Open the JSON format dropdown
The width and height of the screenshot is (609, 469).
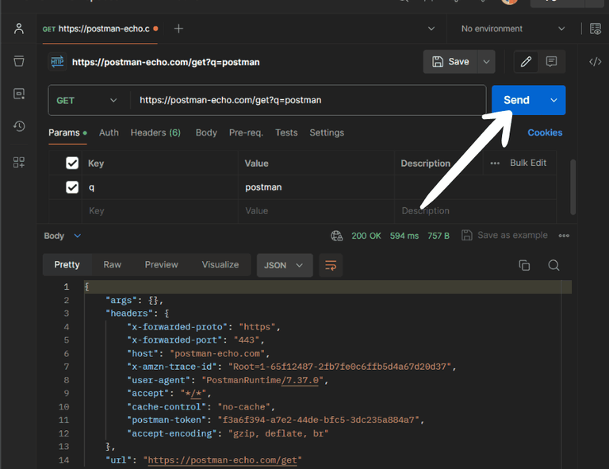(x=285, y=265)
